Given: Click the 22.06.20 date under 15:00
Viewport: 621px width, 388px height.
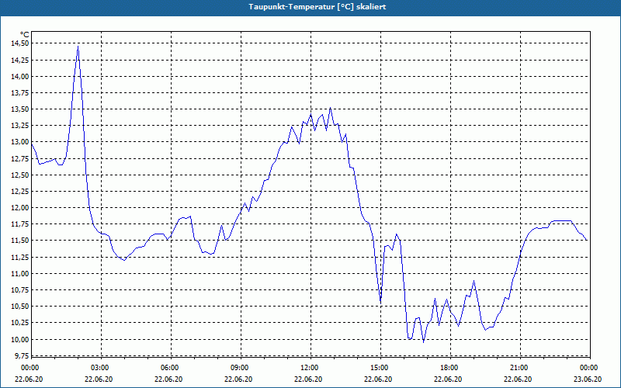Looking at the screenshot, I should 379,379.
